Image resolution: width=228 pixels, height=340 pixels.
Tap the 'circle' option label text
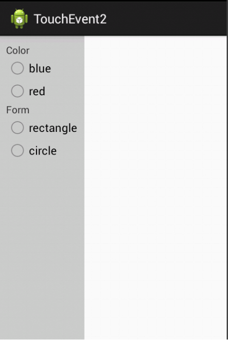(x=43, y=151)
